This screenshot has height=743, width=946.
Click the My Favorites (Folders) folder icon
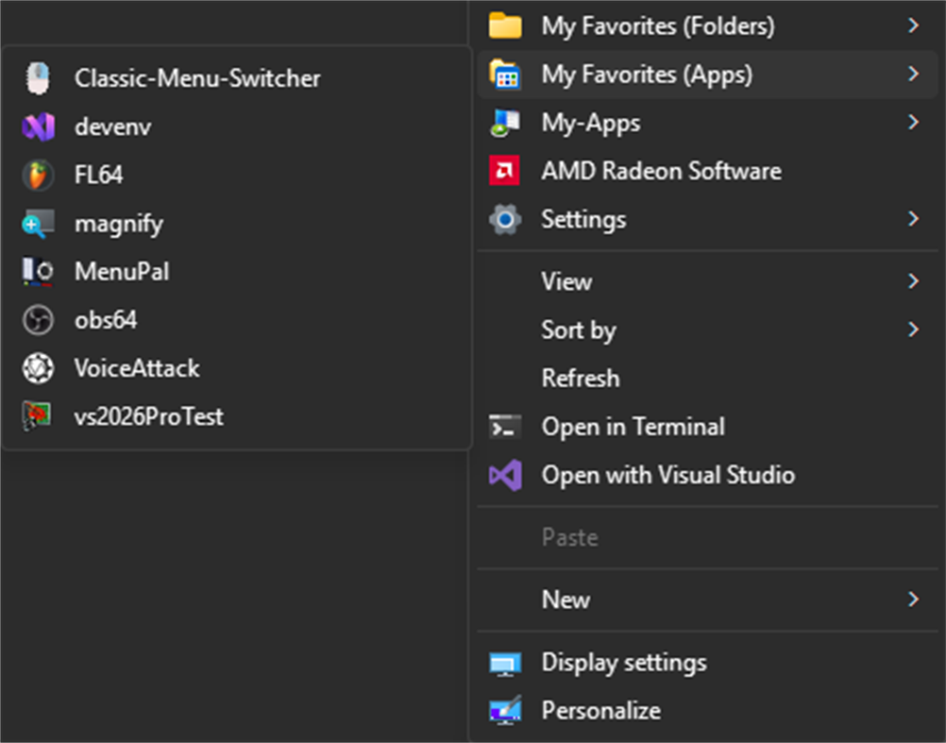pos(505,25)
